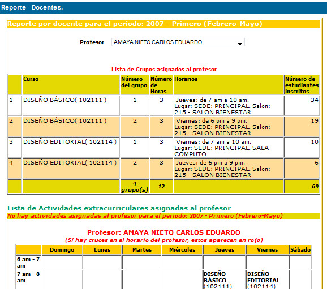
Task: Click the Jueves column header in timetable
Action: [x=225, y=250]
